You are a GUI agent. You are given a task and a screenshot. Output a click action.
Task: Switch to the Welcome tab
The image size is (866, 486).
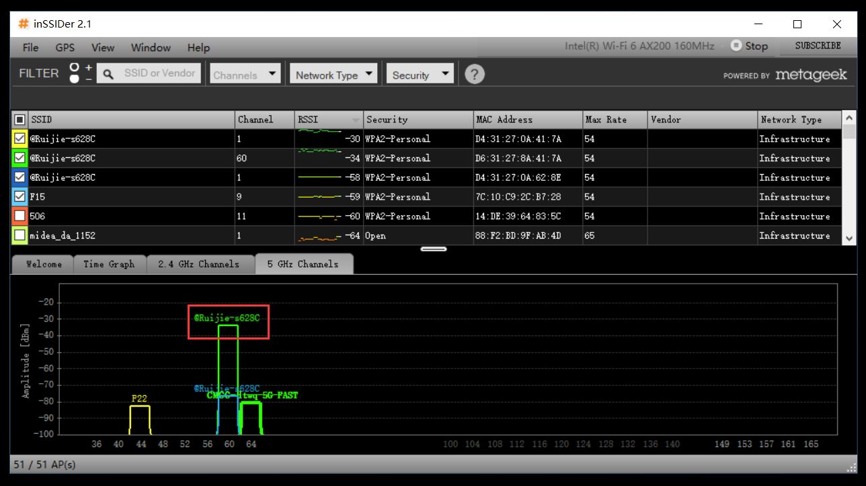[x=44, y=264]
